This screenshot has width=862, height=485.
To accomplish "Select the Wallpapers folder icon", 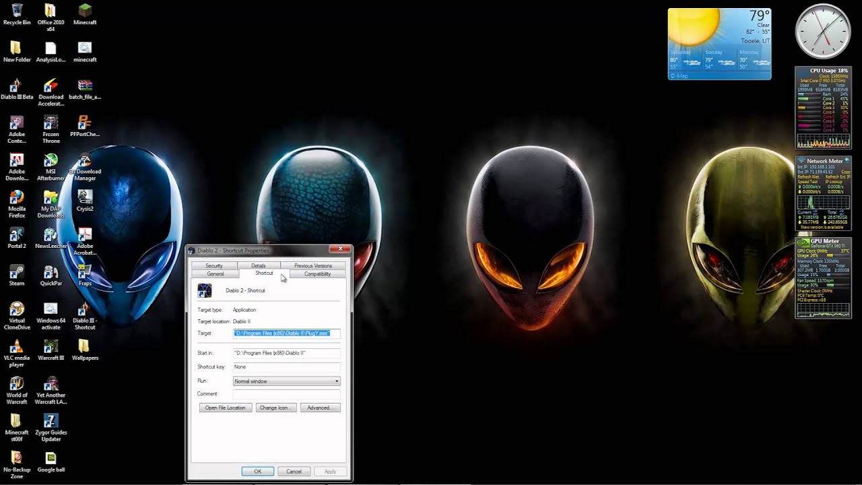I will coord(85,350).
